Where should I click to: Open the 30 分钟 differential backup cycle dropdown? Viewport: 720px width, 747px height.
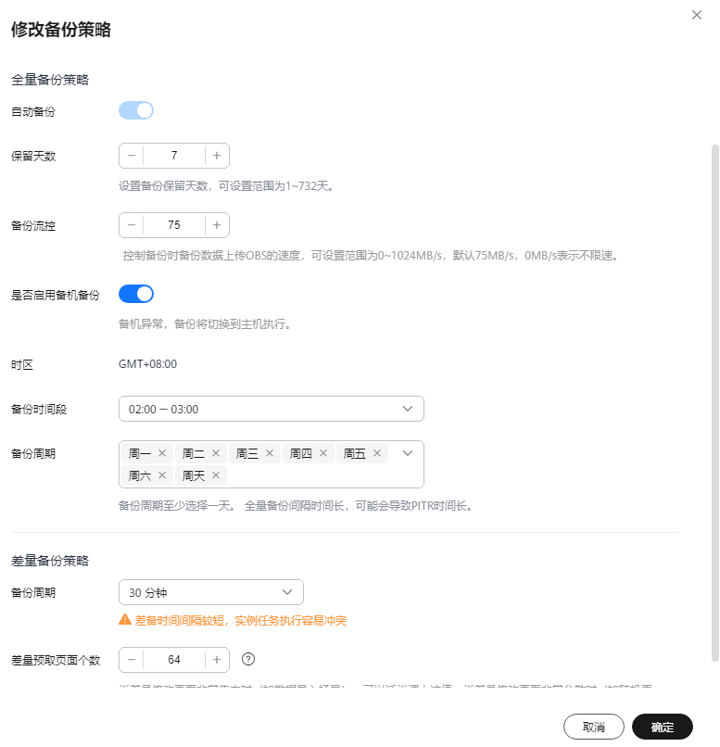(x=211, y=592)
